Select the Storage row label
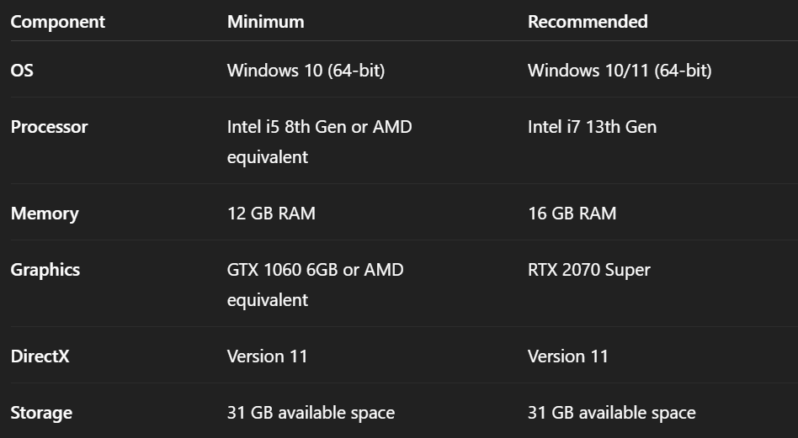The height and width of the screenshot is (438, 798). [41, 413]
